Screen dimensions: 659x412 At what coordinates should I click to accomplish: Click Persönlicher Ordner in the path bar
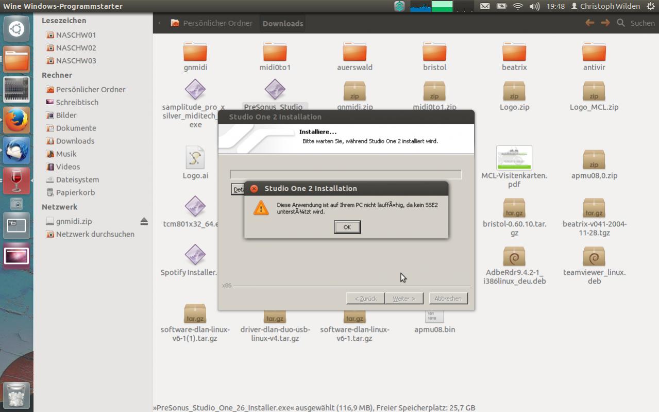pyautogui.click(x=212, y=23)
